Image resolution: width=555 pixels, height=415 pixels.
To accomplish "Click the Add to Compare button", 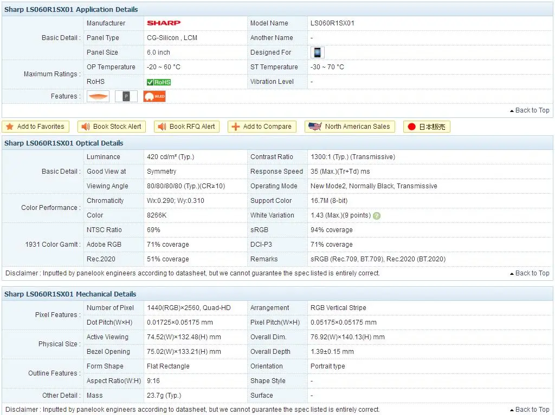I will coord(262,127).
